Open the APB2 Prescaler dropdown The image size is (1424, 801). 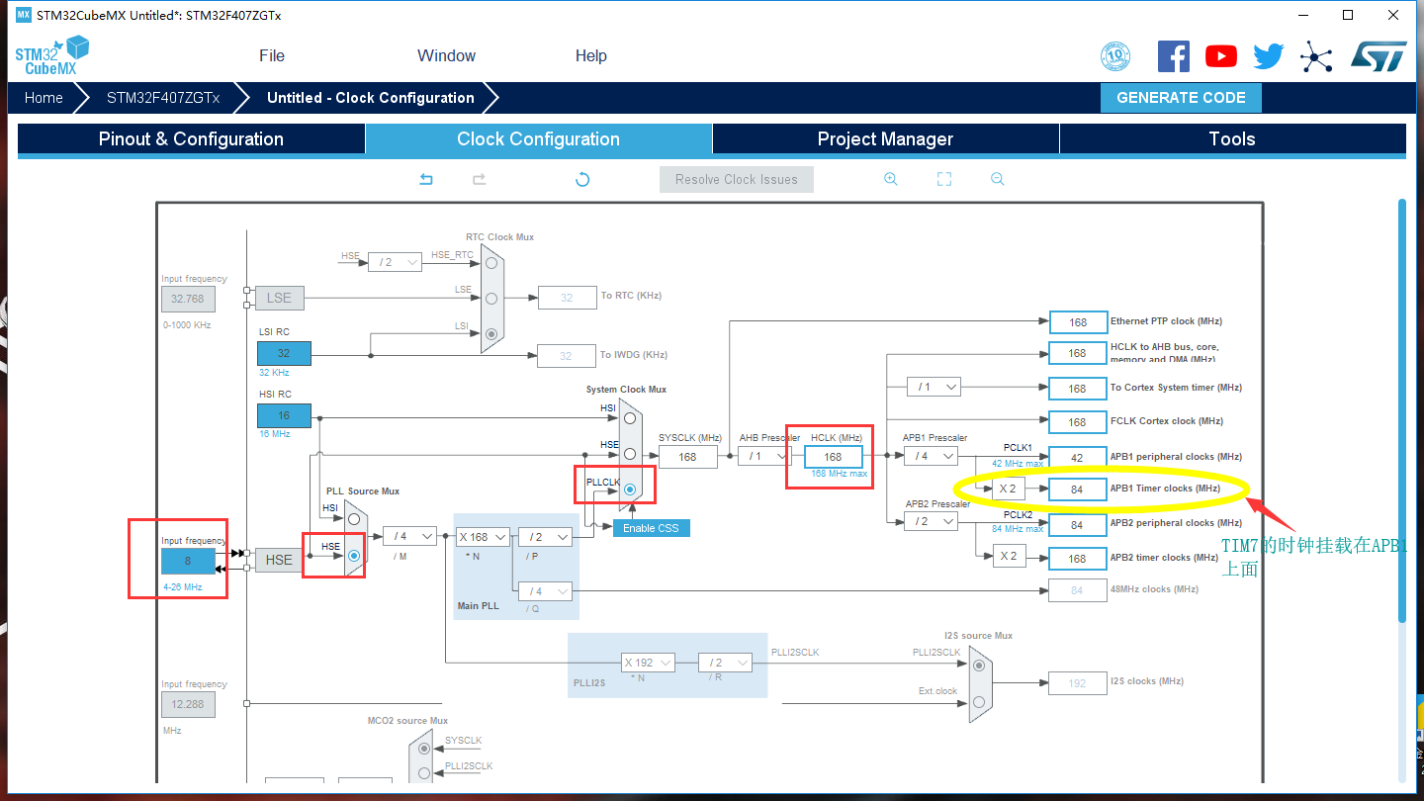[932, 521]
